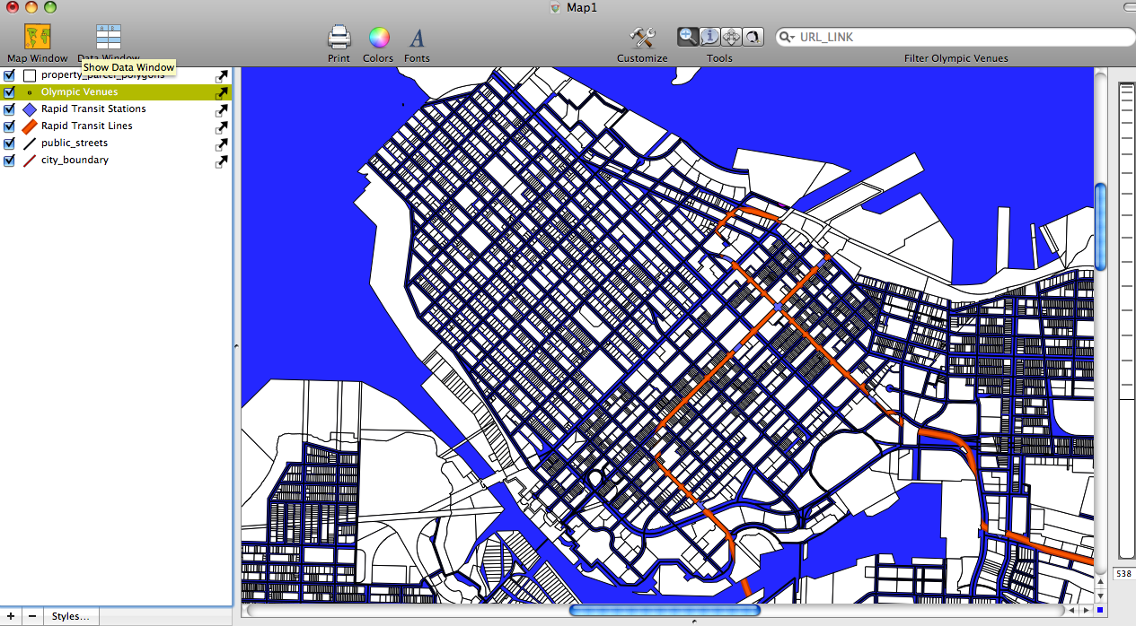
Task: Open the Fonts panel icon
Action: tap(417, 38)
